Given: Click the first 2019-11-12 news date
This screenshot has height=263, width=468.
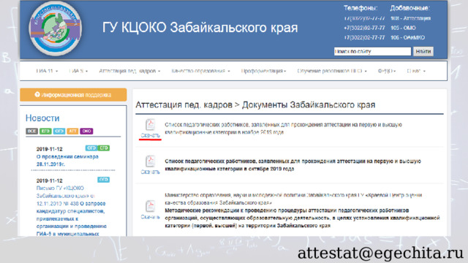Looking at the screenshot, I should point(49,149).
